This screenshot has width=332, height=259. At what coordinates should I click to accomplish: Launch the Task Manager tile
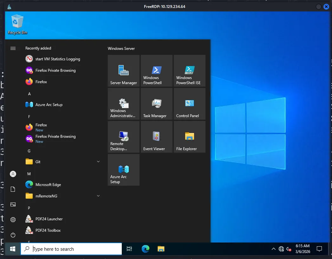[156, 104]
